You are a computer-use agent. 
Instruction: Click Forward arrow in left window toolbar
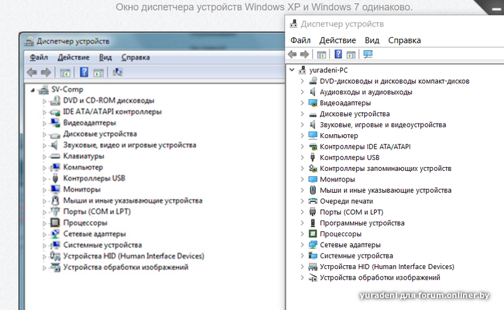[x=46, y=72]
